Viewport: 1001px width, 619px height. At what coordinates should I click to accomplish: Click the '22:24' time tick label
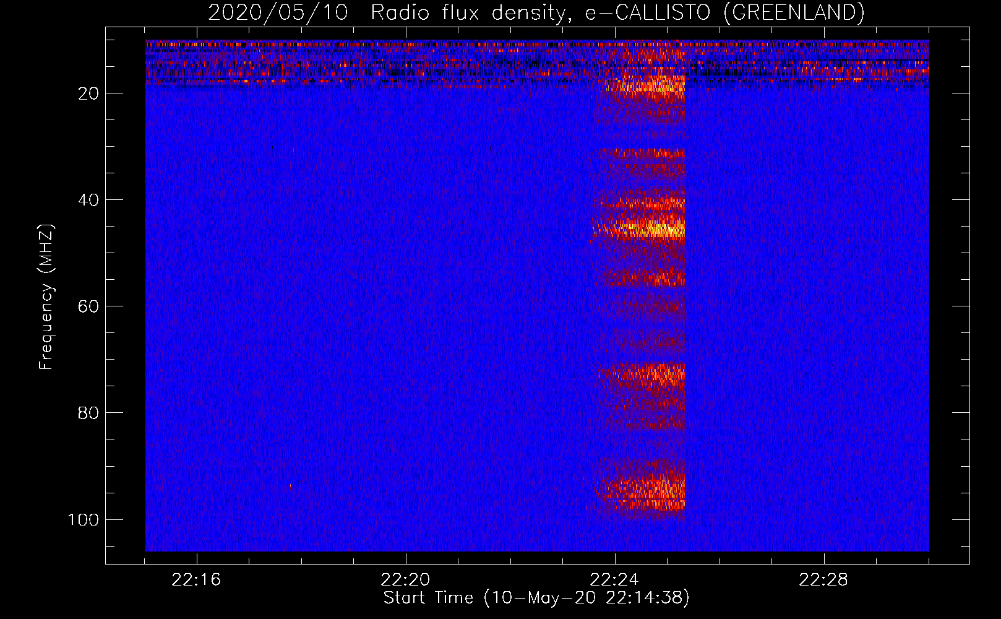pyautogui.click(x=614, y=580)
